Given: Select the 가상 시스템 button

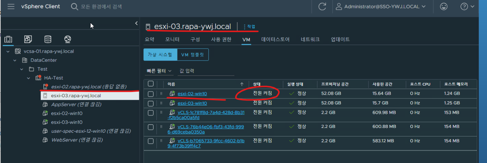Looking at the screenshot, I should [x=160, y=55].
